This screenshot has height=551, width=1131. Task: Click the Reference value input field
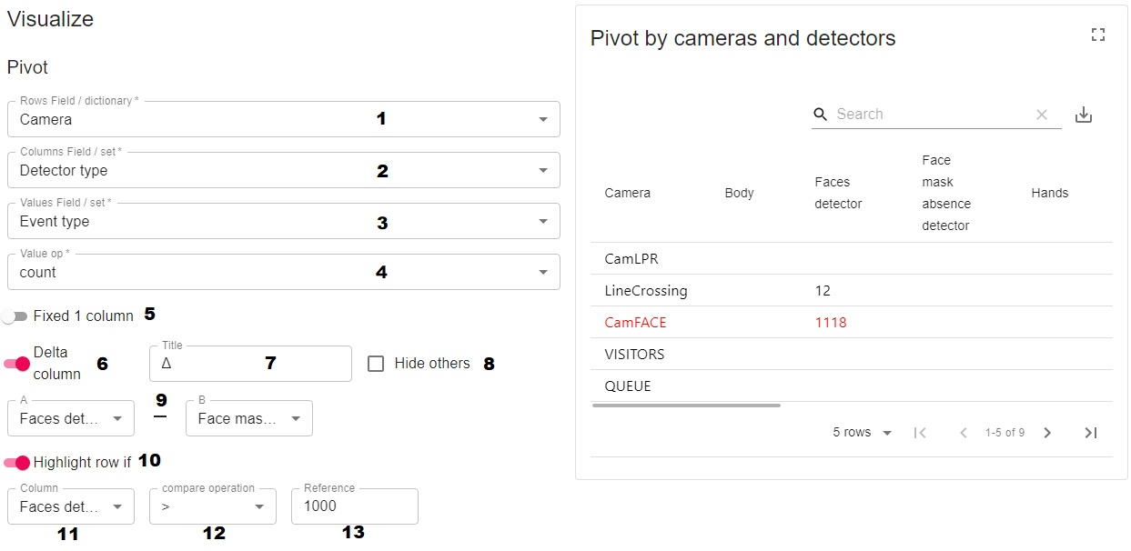(x=354, y=506)
